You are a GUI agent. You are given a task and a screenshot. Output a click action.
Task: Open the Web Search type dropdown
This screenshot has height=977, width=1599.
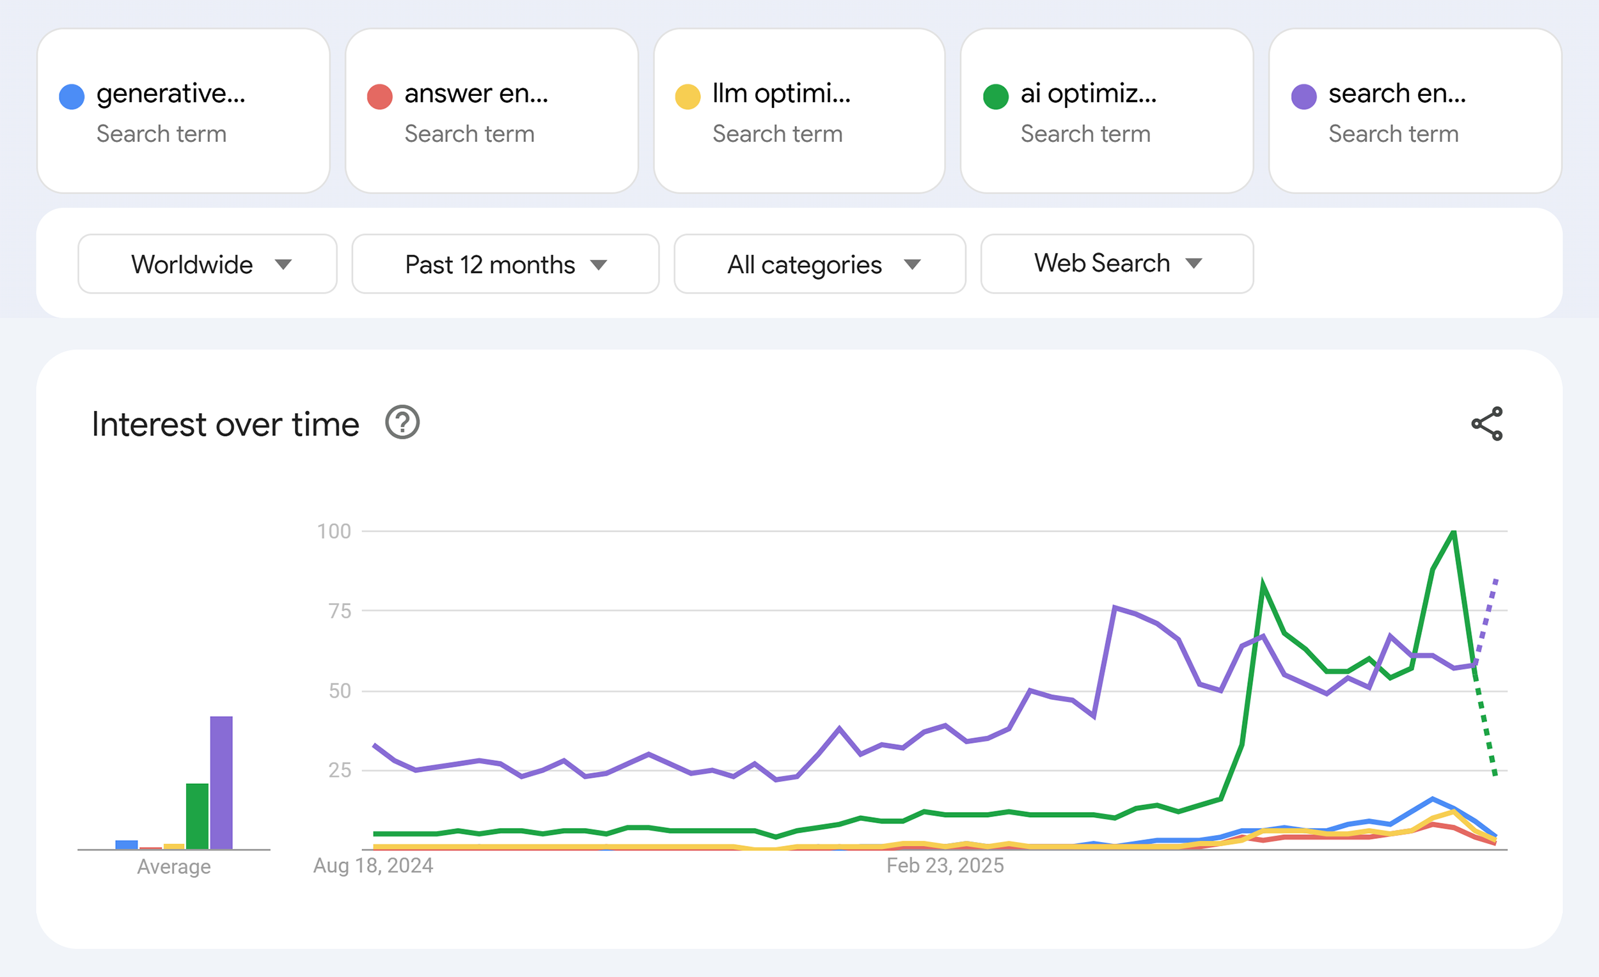pyautogui.click(x=1117, y=263)
